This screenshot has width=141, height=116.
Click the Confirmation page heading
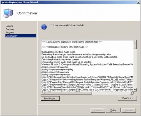[x=27, y=13]
